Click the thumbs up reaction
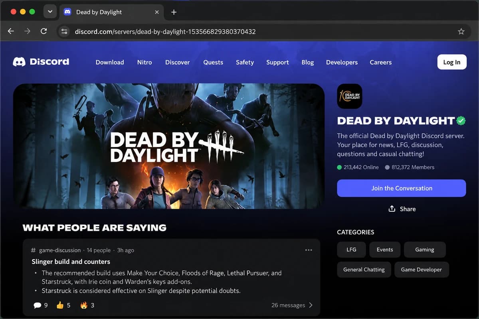 tap(60, 305)
